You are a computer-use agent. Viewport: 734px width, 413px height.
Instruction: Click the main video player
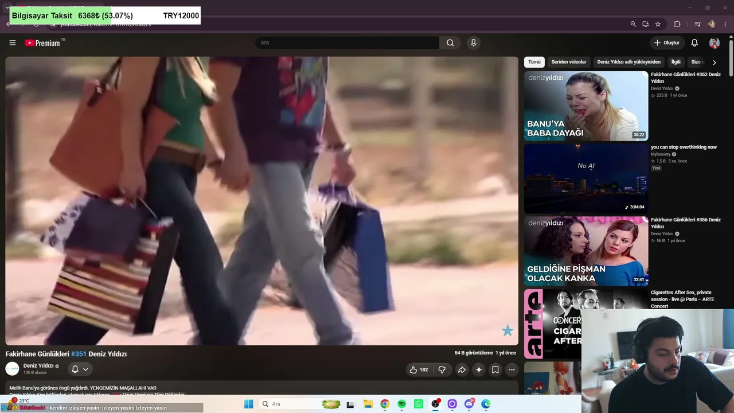262,201
